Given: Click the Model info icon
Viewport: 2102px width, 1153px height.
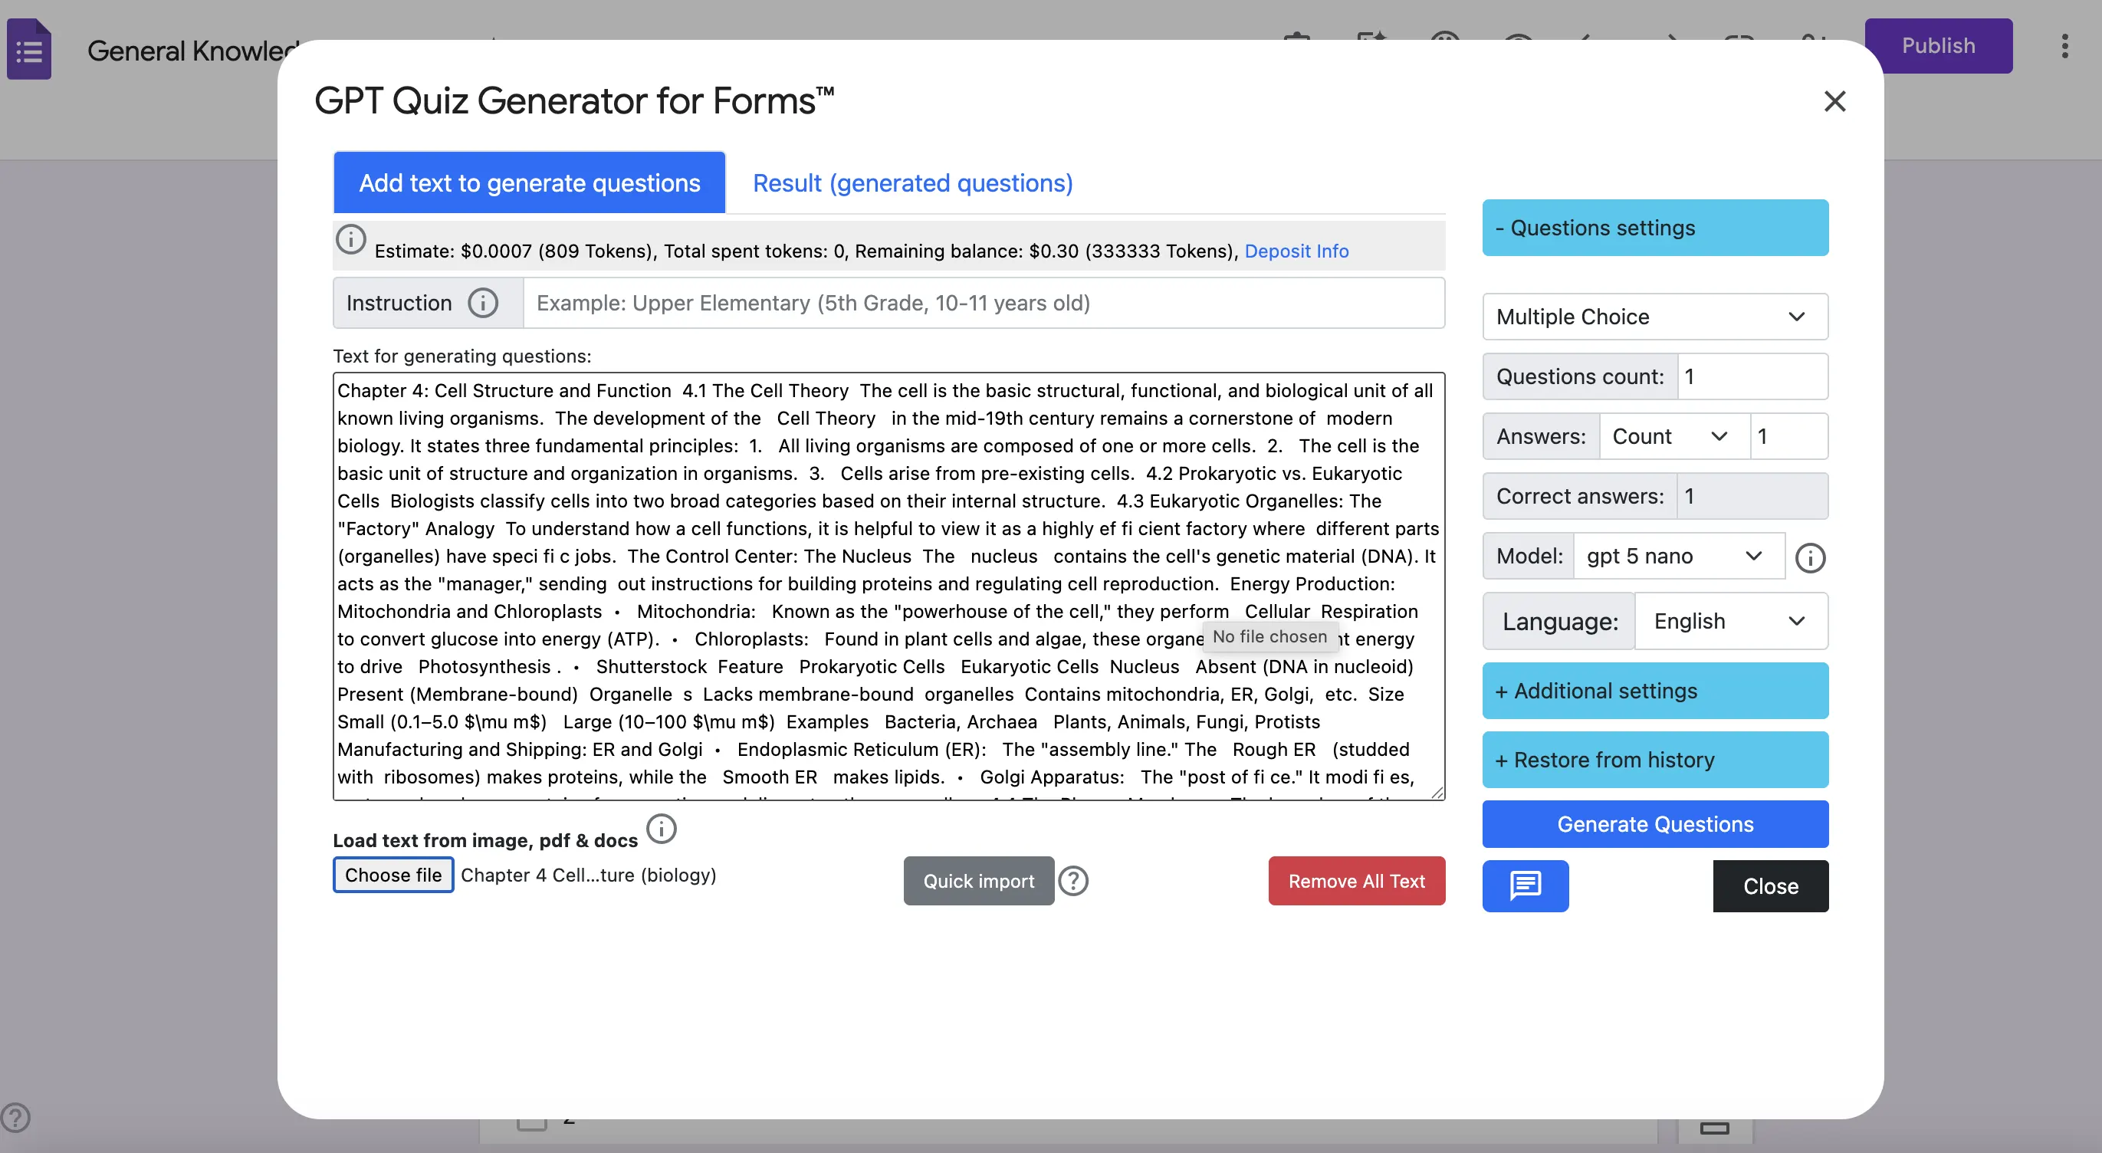Looking at the screenshot, I should [x=1810, y=558].
